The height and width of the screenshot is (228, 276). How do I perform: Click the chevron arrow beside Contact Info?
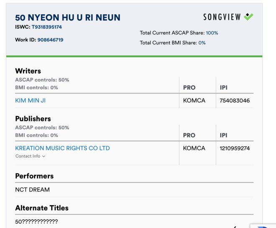point(44,156)
